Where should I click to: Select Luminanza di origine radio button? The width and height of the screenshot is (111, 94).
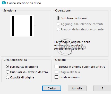coord(7,67)
